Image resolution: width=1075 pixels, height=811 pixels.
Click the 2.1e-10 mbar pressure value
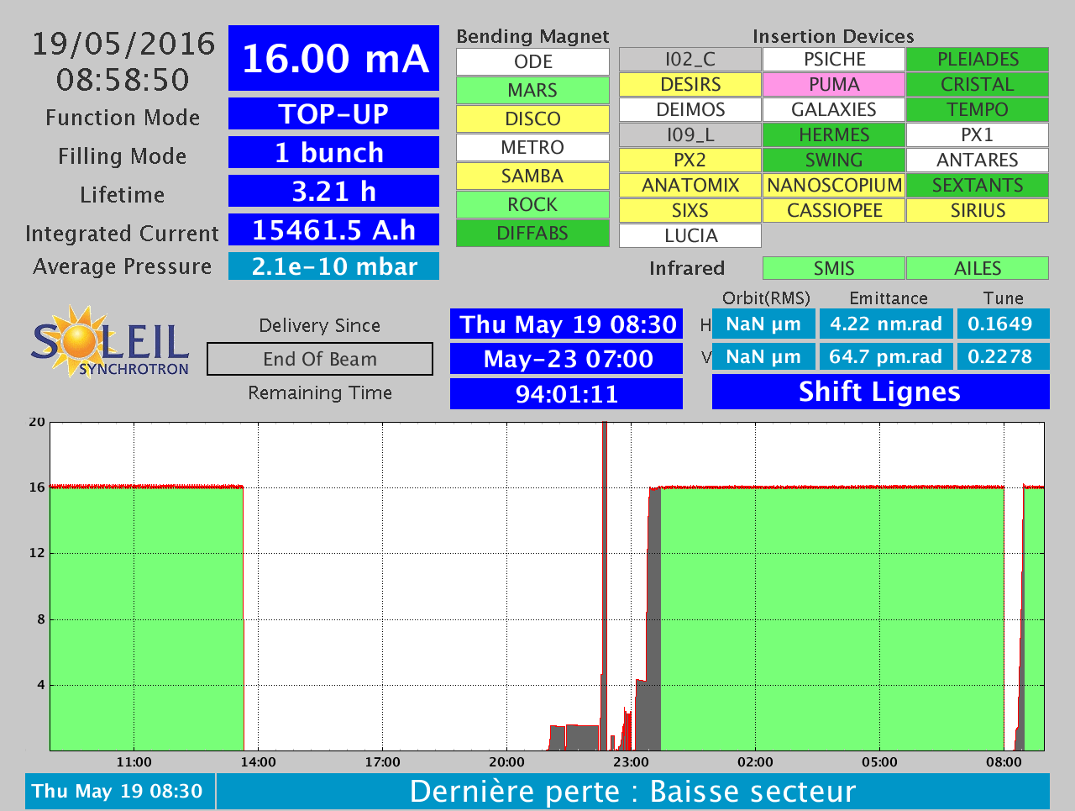333,266
